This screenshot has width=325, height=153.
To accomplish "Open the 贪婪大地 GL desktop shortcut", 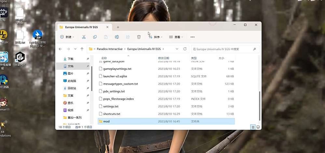I will pos(20,59).
